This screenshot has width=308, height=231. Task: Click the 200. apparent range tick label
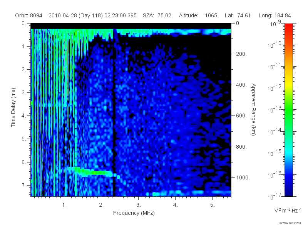[241, 54]
